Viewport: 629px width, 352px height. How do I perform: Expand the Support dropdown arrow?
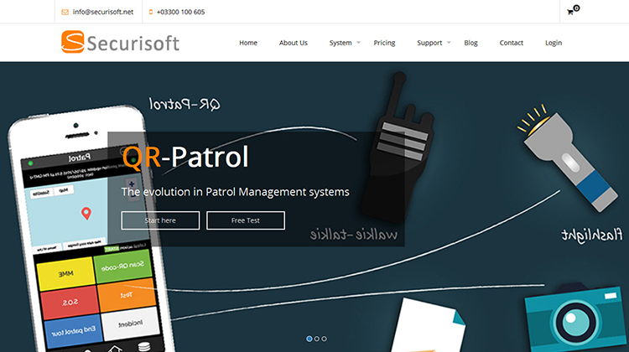point(449,42)
